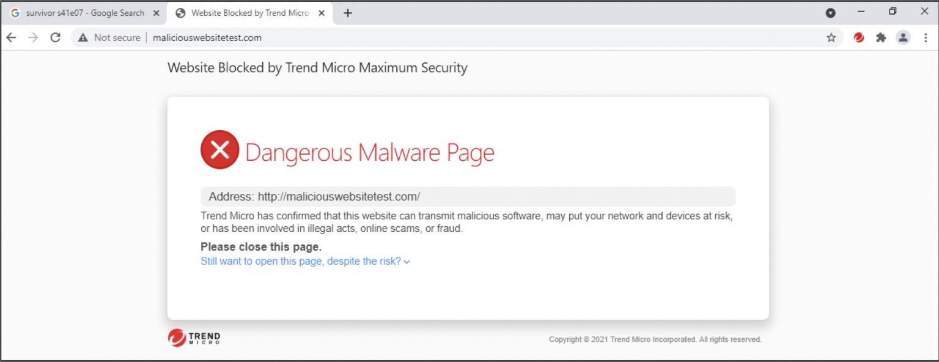
Task: Click the forward navigation arrow
Action: [33, 37]
